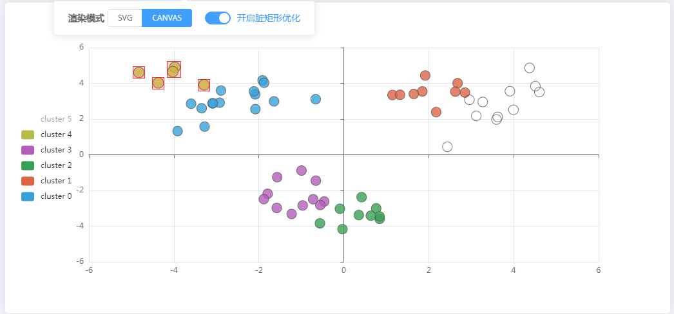Image resolution: width=674 pixels, height=314 pixels.
Task: Click the yellow-green cluster 4 swatch
Action: 28,134
